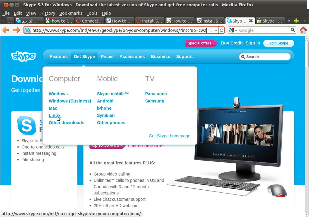Open the address bar history dropdown arrow

click(x=216, y=30)
